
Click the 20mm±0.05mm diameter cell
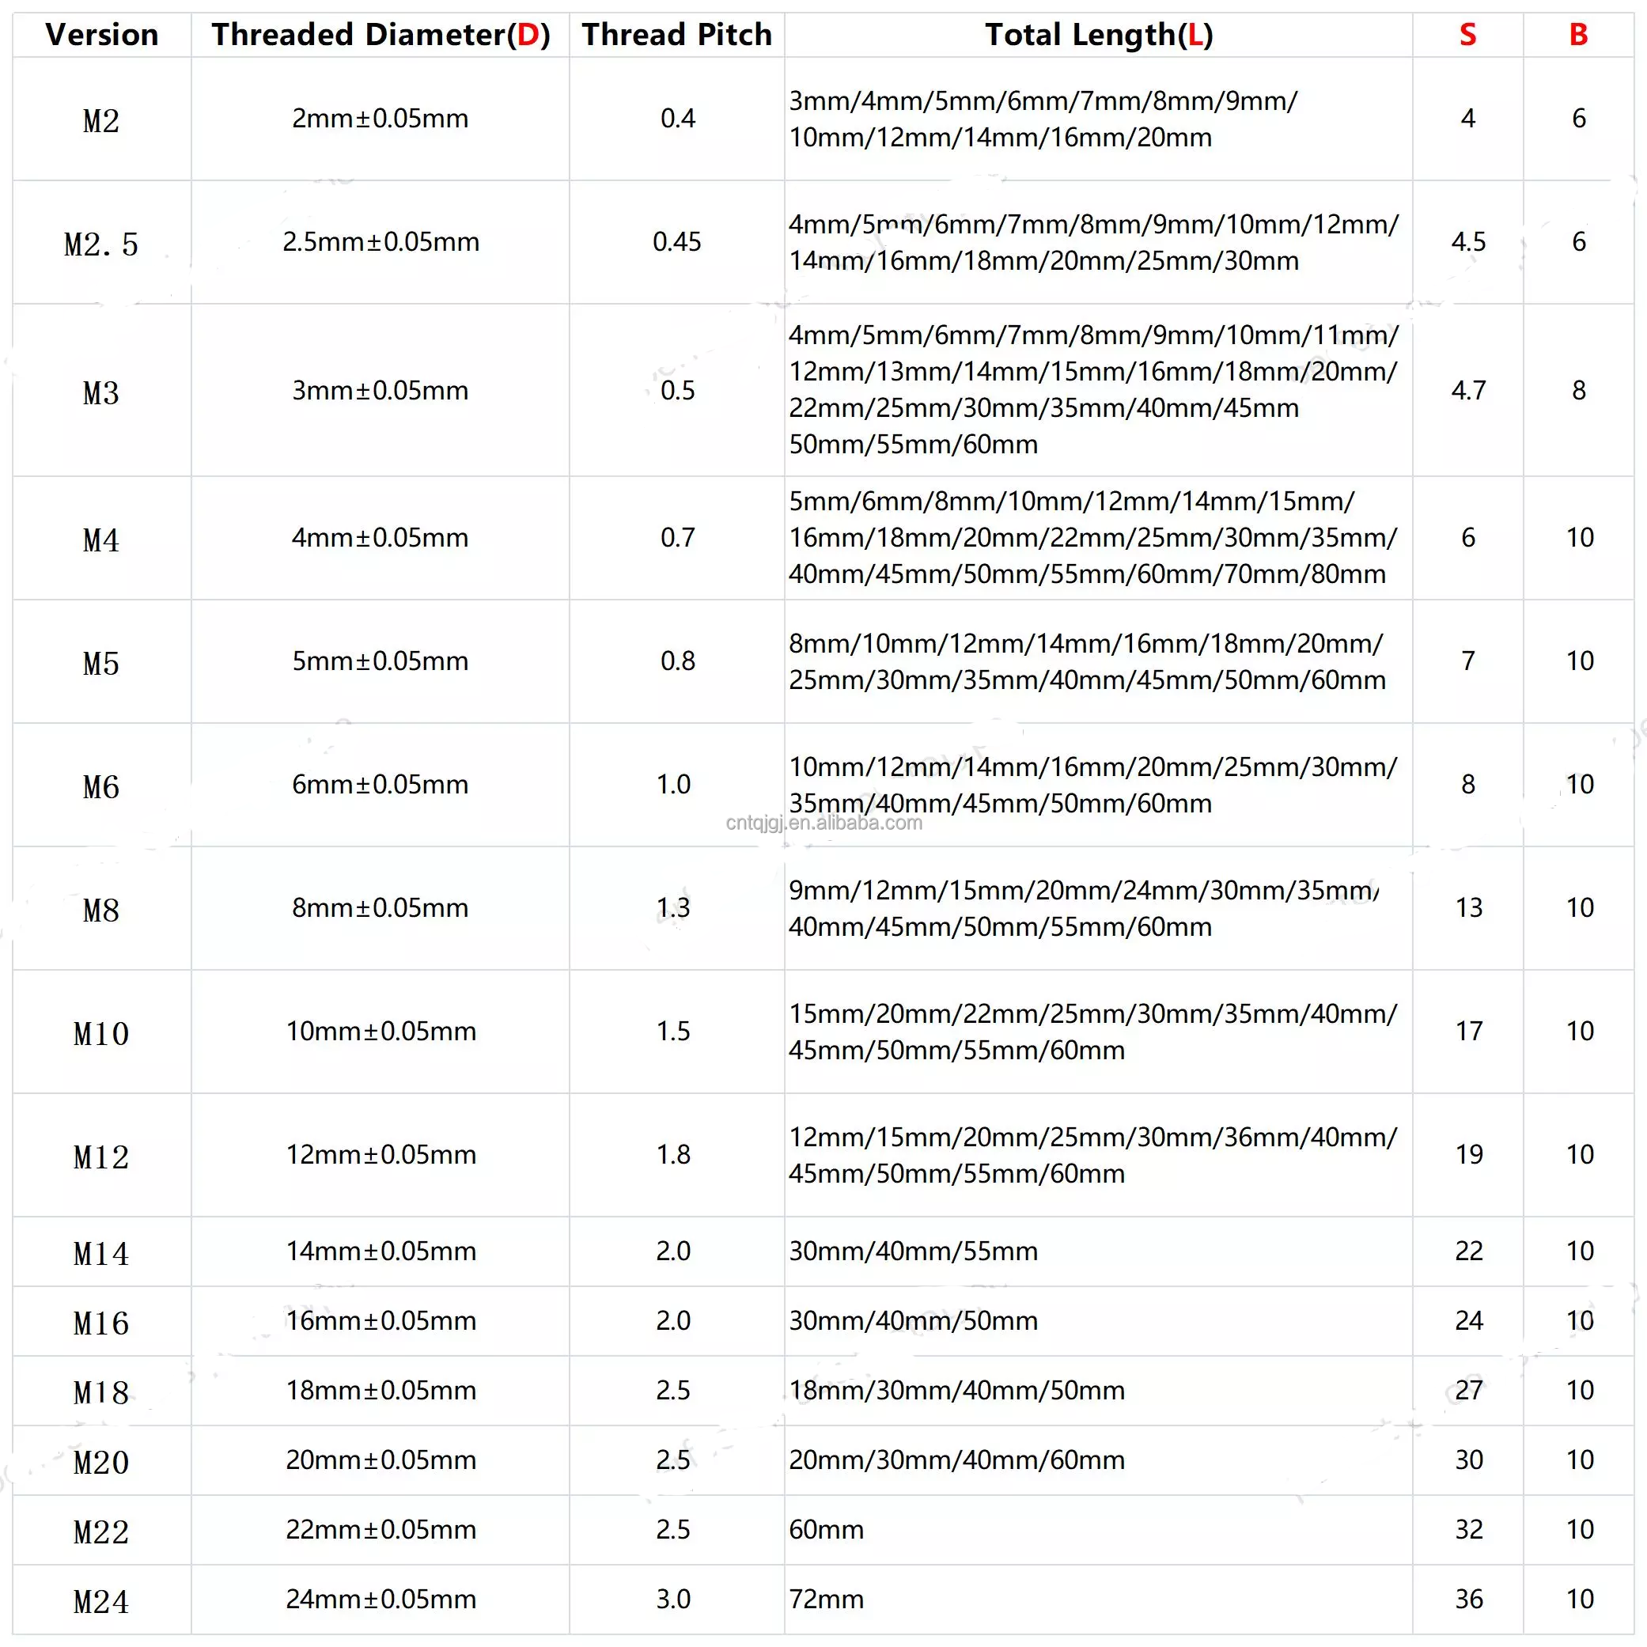(x=381, y=1460)
